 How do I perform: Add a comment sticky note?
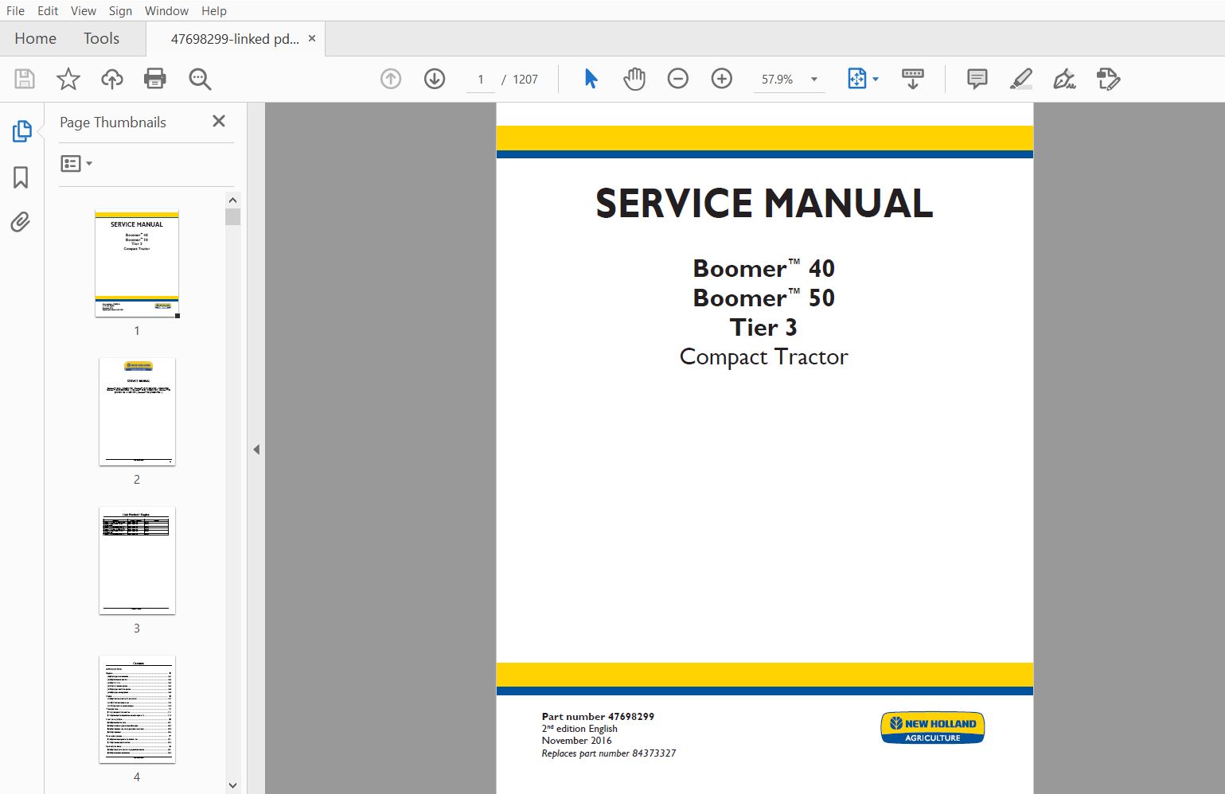[x=977, y=79]
